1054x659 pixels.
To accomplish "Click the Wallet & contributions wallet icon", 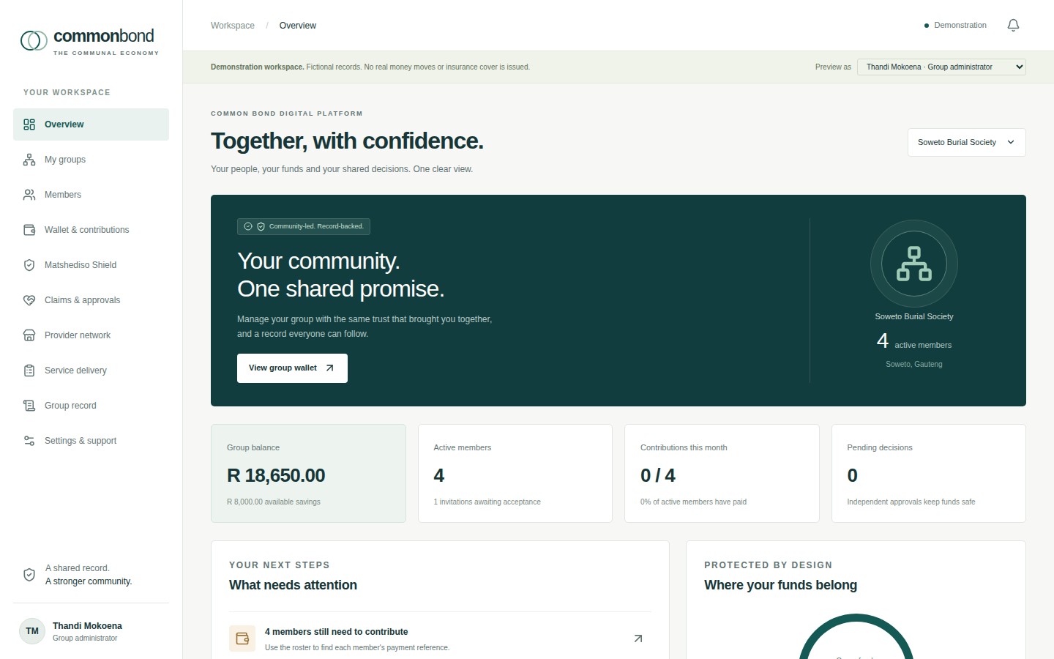I will pos(29,230).
